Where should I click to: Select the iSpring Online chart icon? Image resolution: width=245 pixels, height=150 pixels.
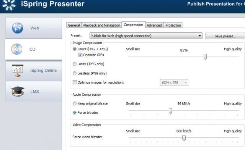18,70
